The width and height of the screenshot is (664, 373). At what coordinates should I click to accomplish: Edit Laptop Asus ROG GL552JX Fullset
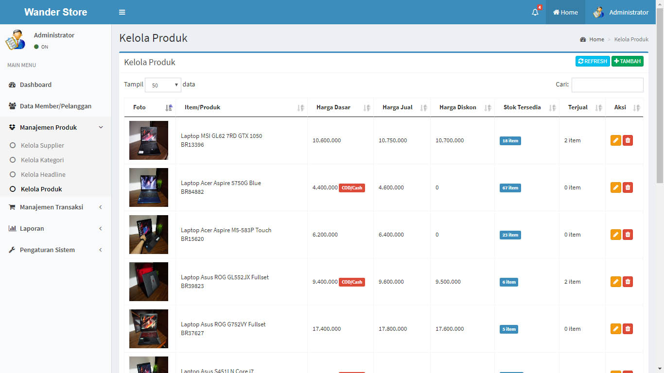point(616,282)
